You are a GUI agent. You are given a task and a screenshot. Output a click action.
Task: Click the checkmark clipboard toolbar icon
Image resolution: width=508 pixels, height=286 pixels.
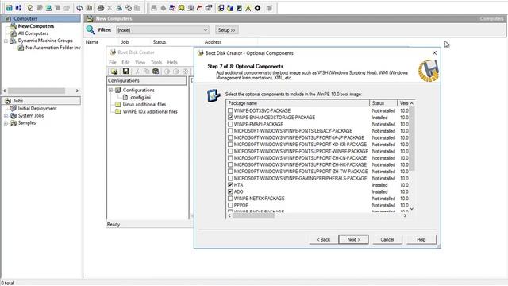click(x=30, y=8)
